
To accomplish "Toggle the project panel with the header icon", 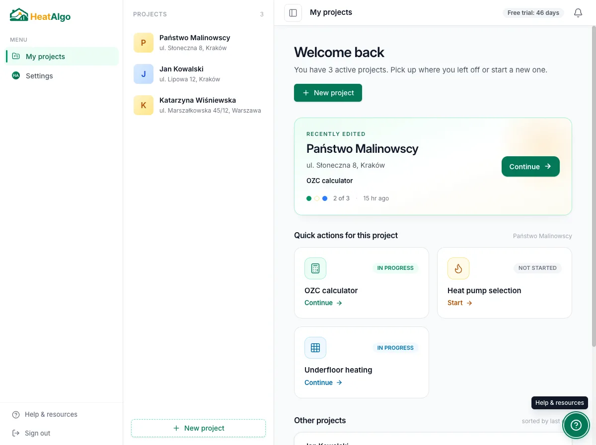I will pyautogui.click(x=293, y=13).
